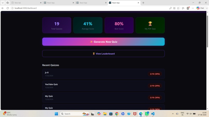Screen dimensions: 209x117
Task: Click the page vertical scrollbar
Action: tap(207, 31)
